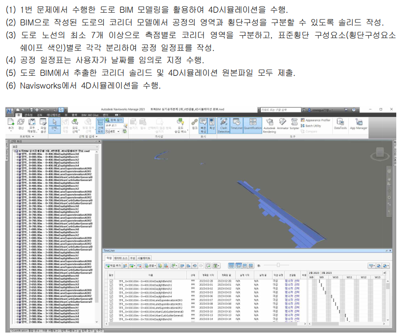Toggle checkbox for 0+000.00m - 0+400.00mDaylightBench2 task
408x335 pixels.
(112, 289)
